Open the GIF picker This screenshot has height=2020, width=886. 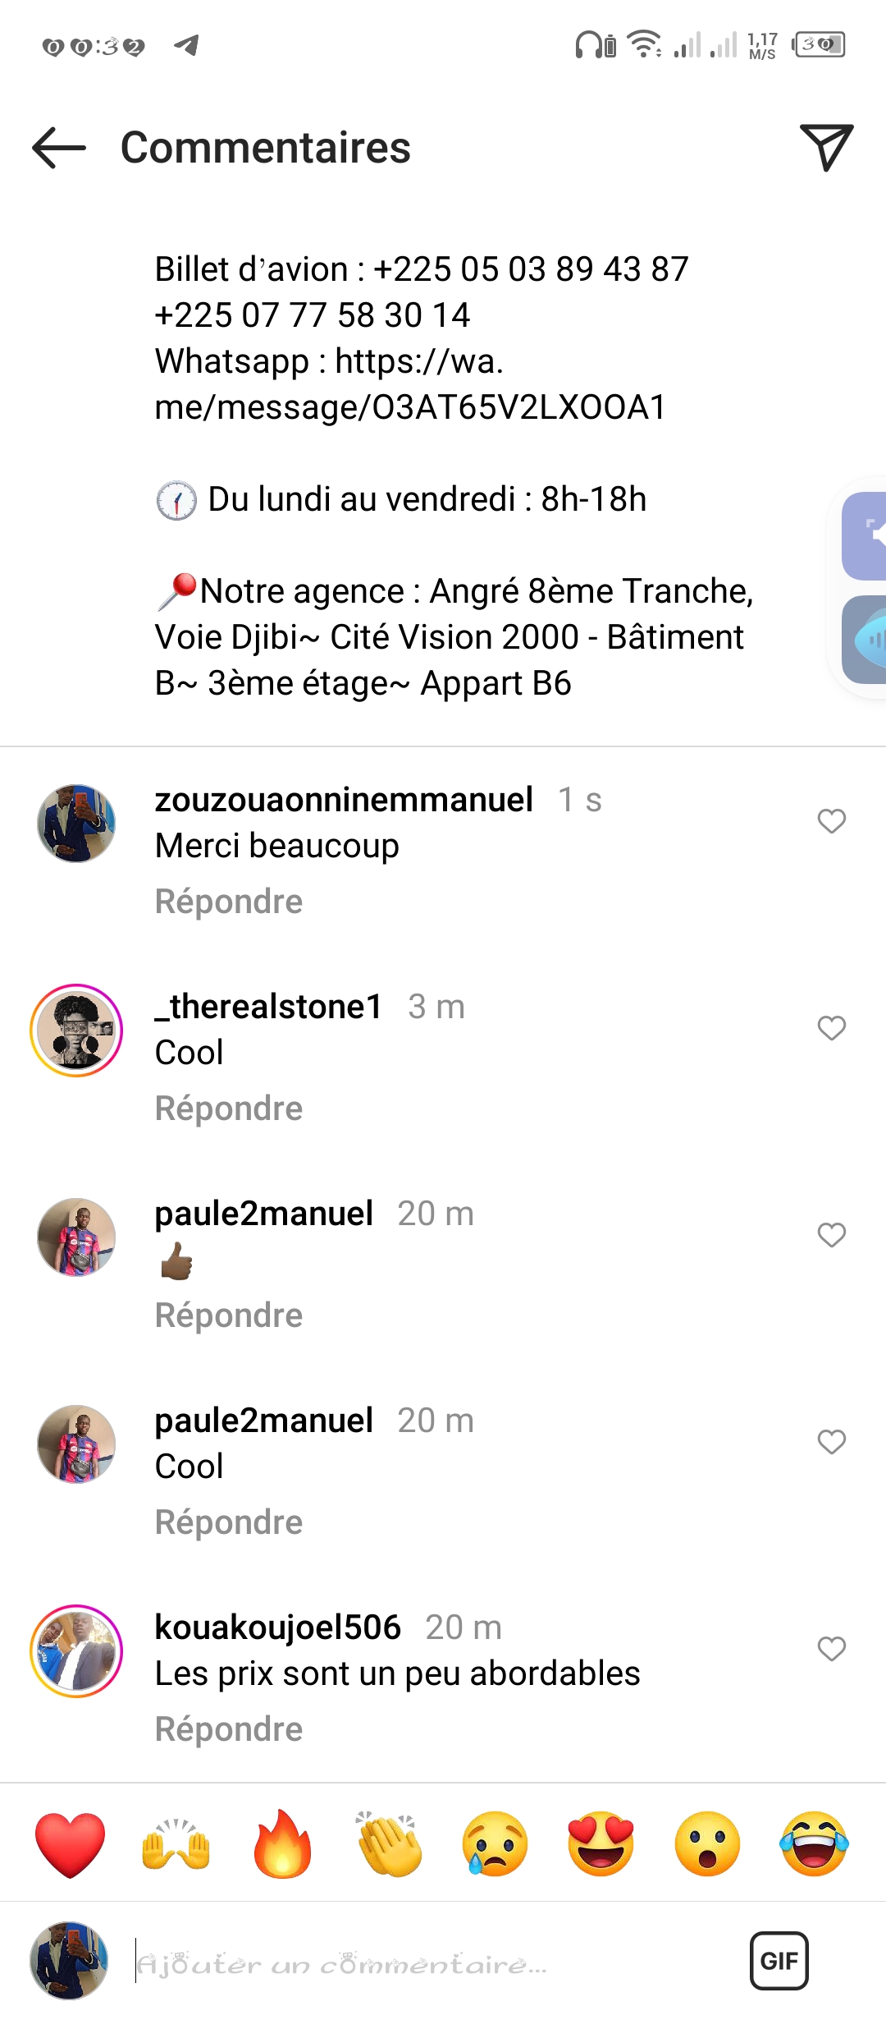(x=779, y=1961)
